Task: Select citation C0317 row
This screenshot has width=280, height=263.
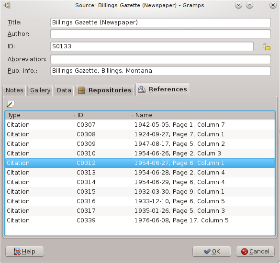Action: [140, 211]
